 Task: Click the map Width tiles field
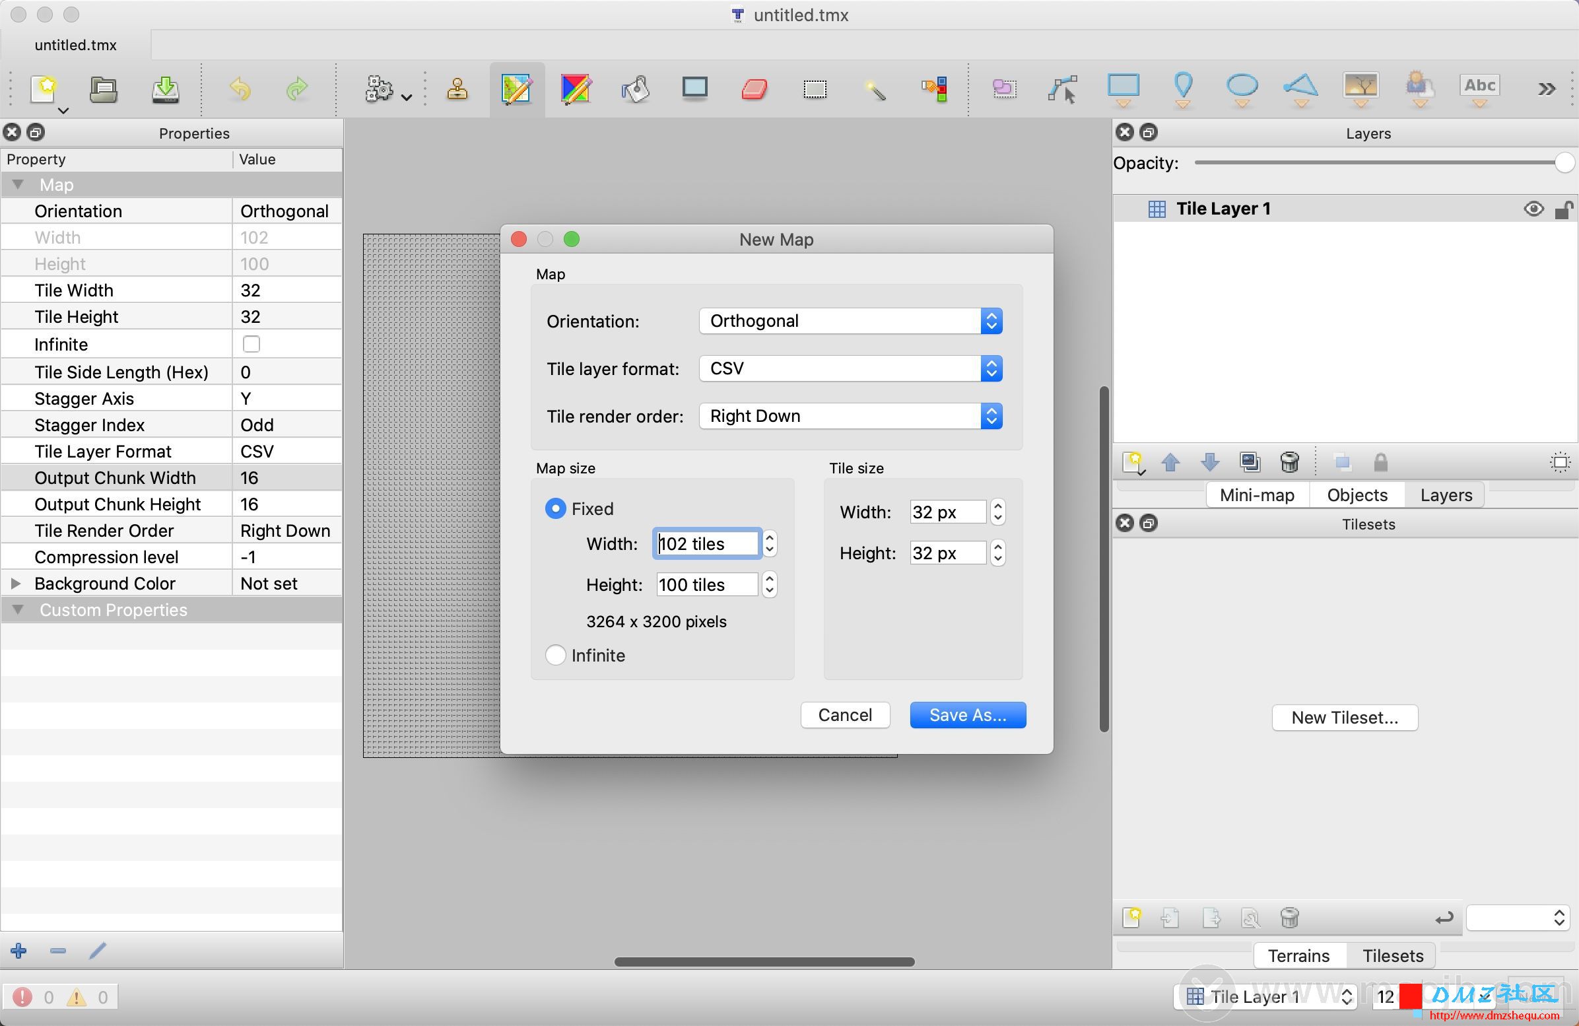tap(706, 544)
